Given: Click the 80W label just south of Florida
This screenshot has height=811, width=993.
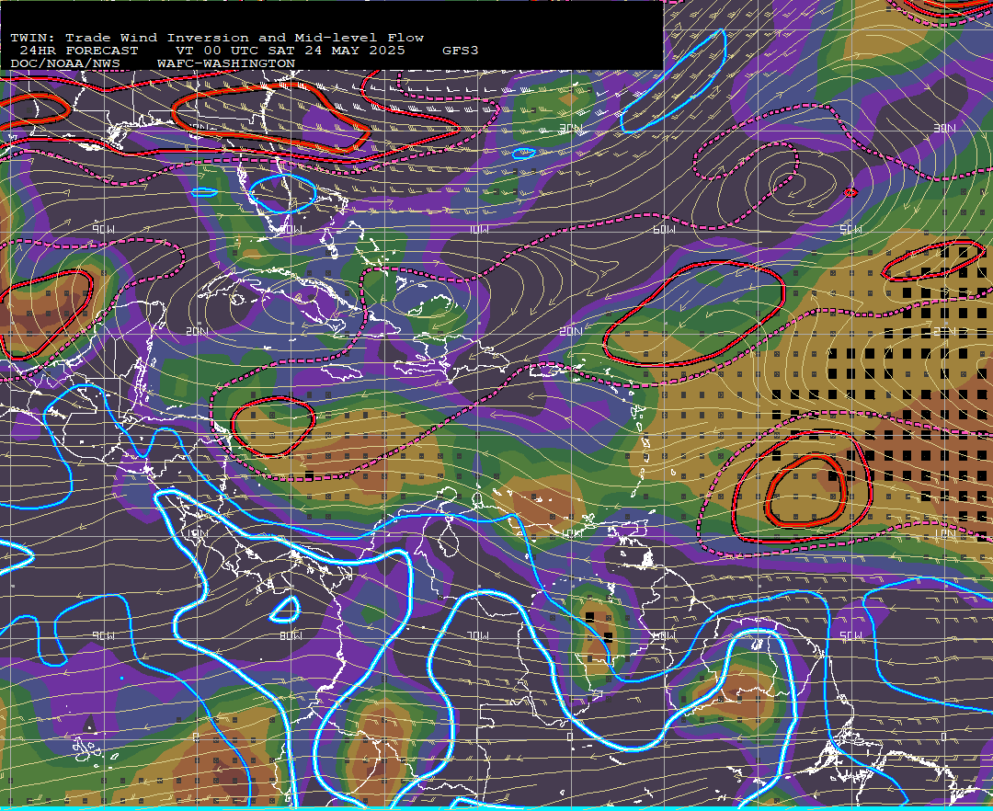Looking at the screenshot, I should point(291,229).
